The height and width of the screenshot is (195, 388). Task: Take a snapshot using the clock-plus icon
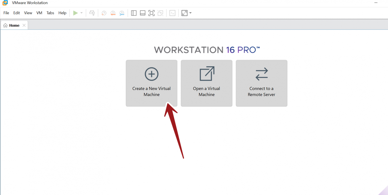pyautogui.click(x=104, y=13)
